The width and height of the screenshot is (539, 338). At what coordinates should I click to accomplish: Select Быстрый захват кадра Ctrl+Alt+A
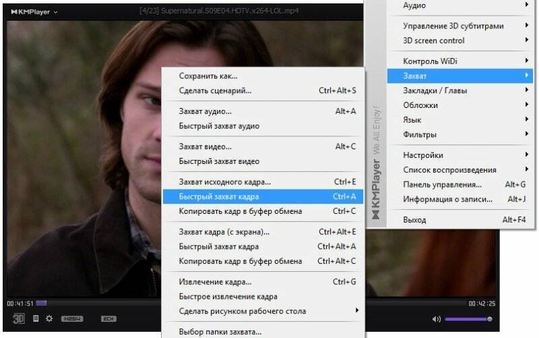pos(263,247)
